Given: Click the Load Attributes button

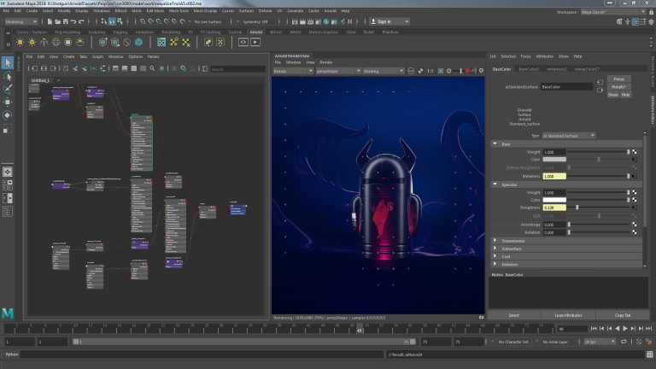Looking at the screenshot, I should pos(568,315).
